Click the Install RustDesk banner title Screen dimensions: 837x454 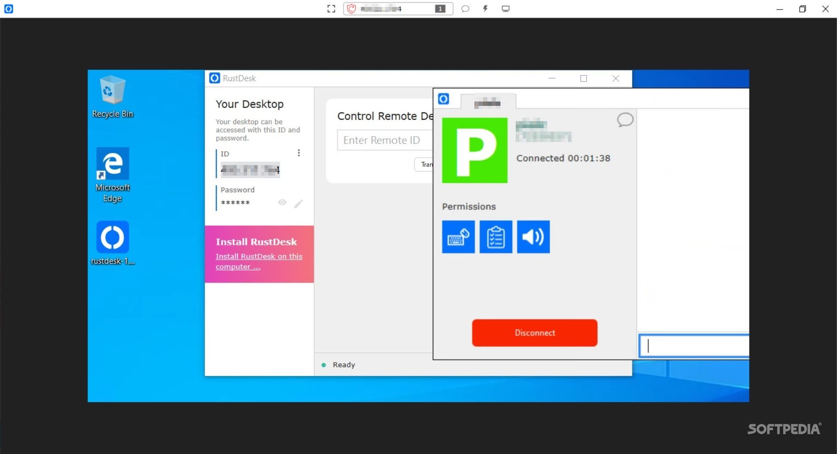pyautogui.click(x=256, y=242)
